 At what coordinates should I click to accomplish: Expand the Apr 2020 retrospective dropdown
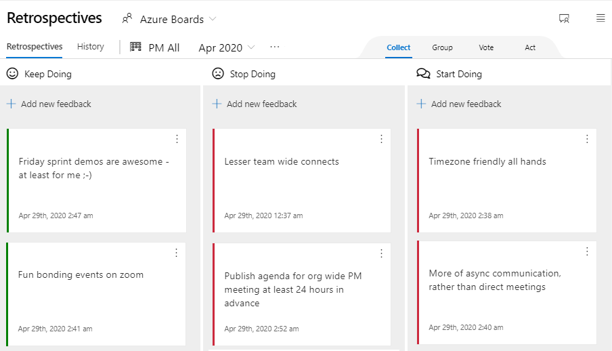[252, 47]
